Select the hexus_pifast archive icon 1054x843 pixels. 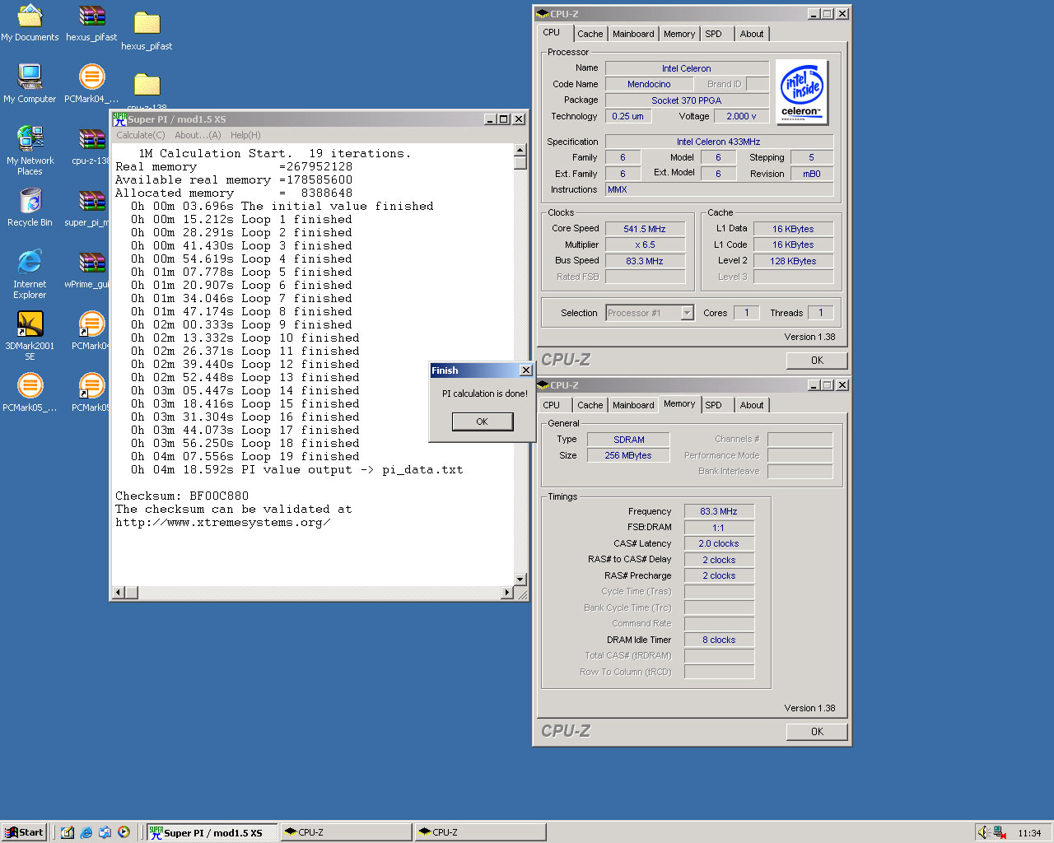[x=91, y=22]
